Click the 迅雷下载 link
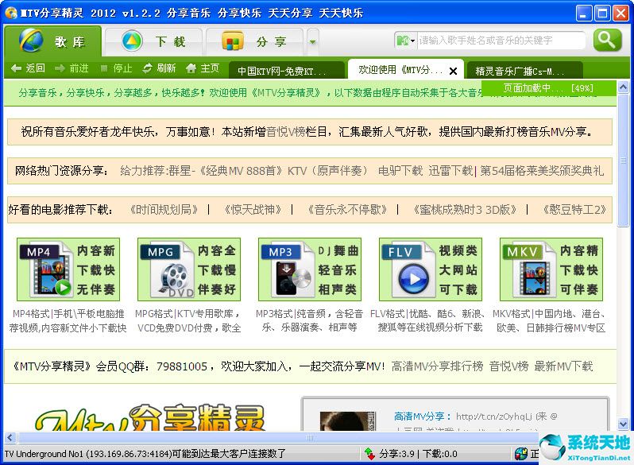Viewport: 634px width, 465px height. click(450, 171)
